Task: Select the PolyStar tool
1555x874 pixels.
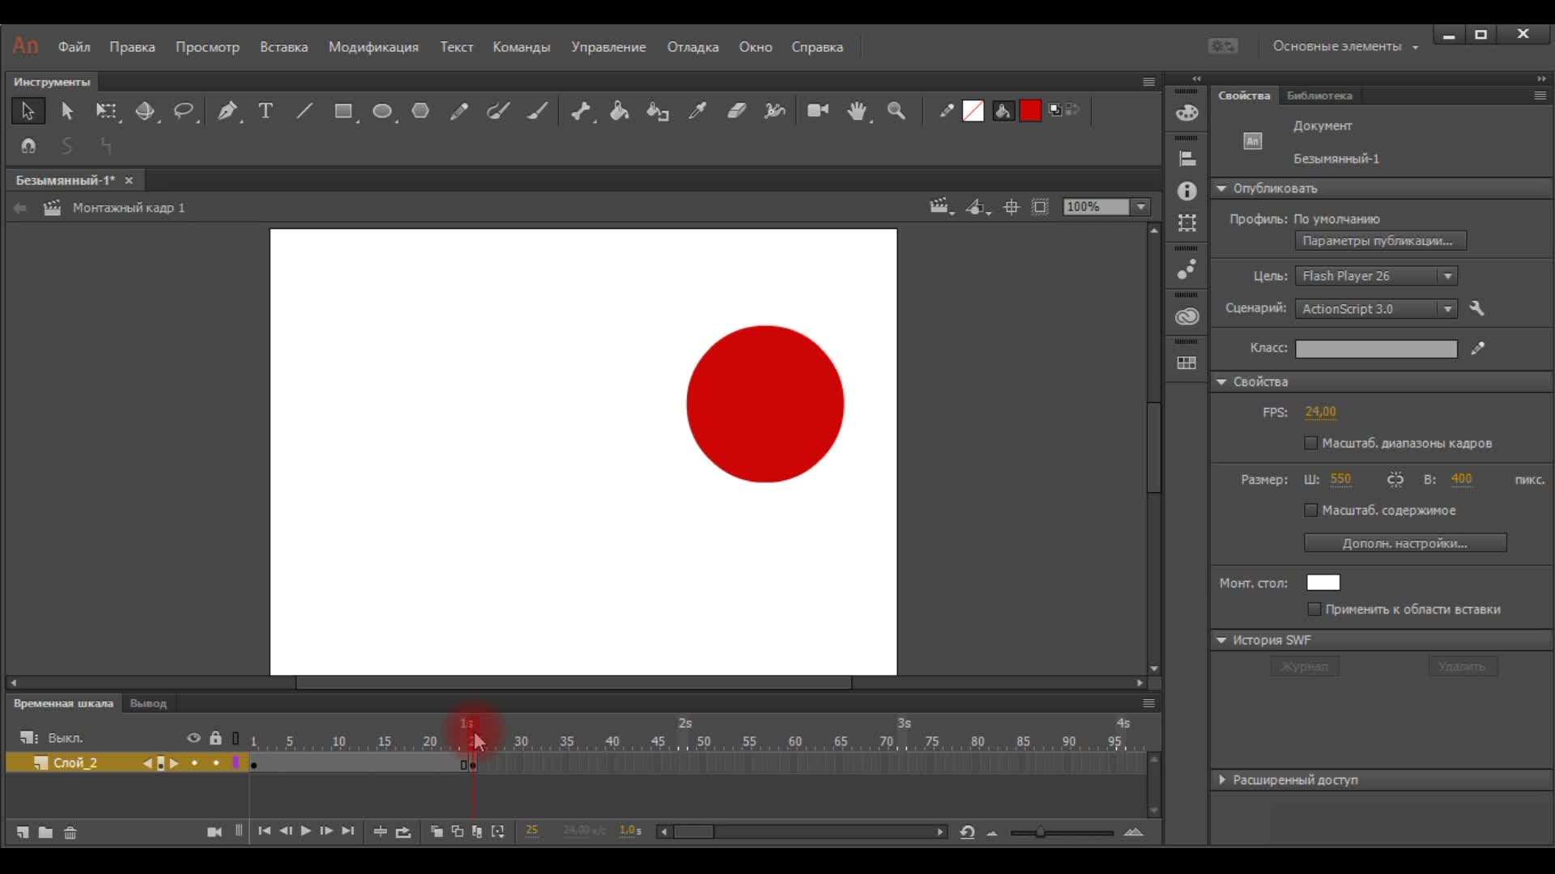Action: (420, 111)
